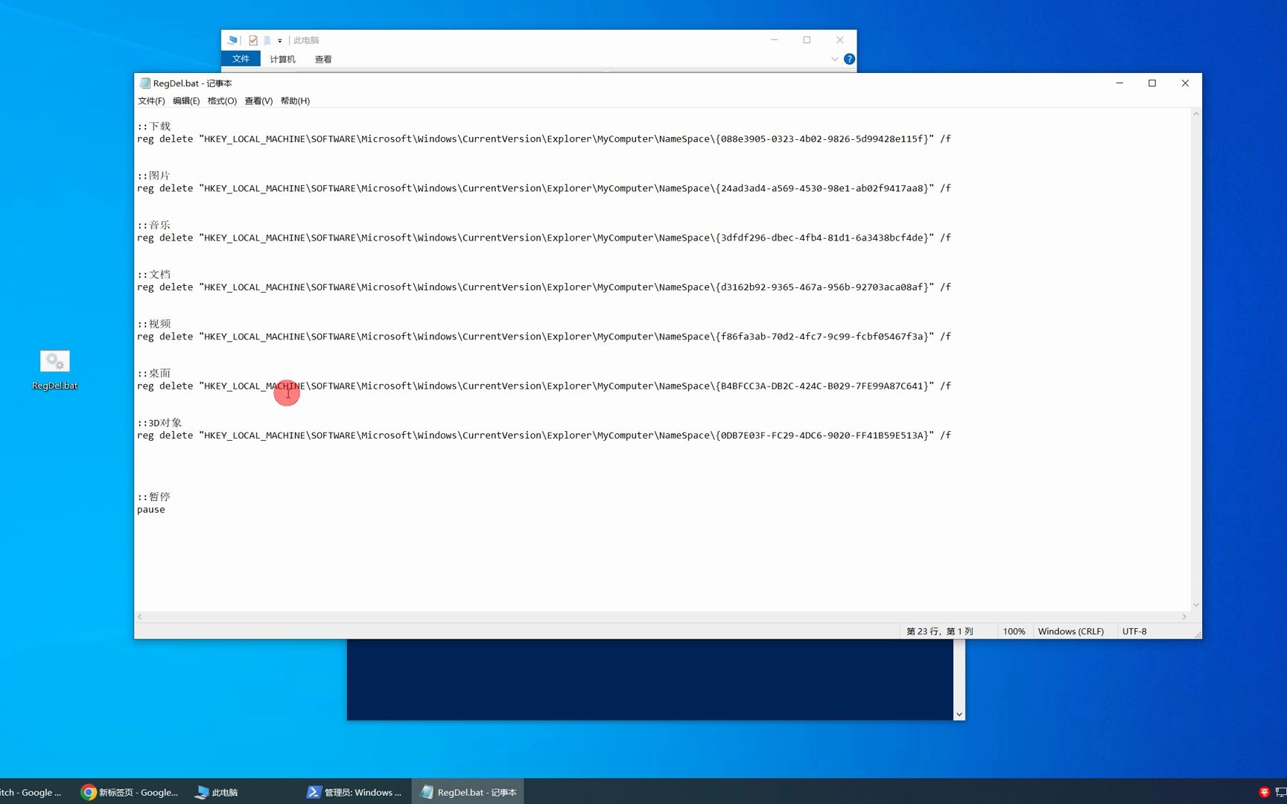Click the 第 23 行, 第 1 列 status entry
This screenshot has width=1287, height=804.
pos(940,631)
